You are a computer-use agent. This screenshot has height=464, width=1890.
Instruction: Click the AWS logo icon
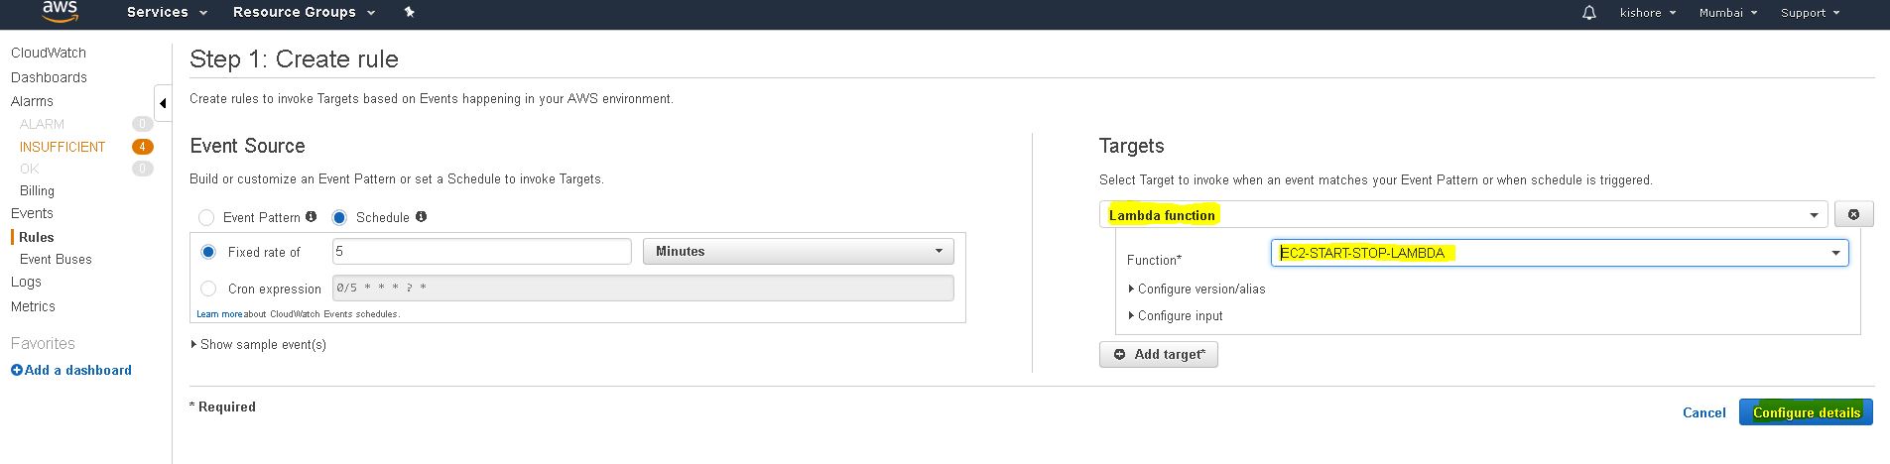(x=60, y=12)
